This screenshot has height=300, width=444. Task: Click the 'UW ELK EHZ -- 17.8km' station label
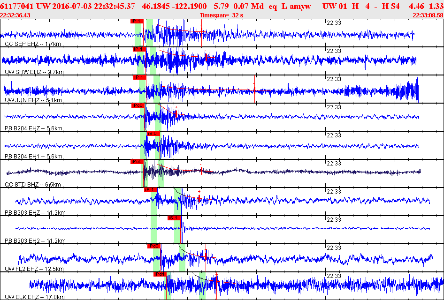[35, 297]
